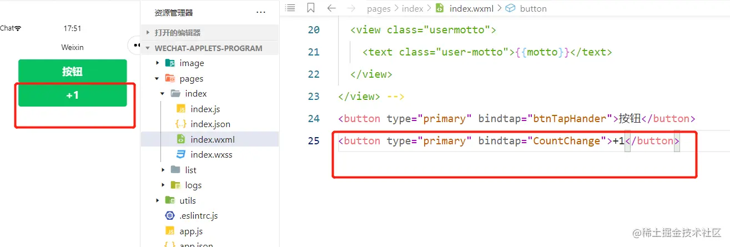Collapse the index folder arrow
Viewport: 730px width, 247px height.
[x=163, y=94]
